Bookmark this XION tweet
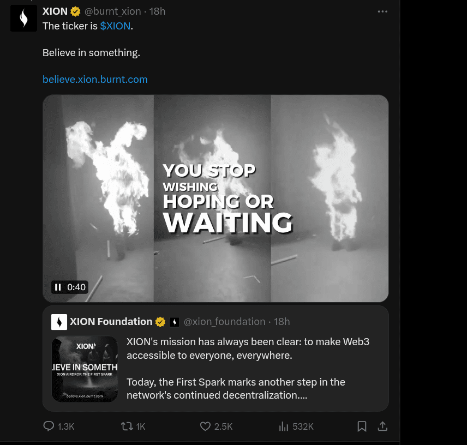Image resolution: width=467 pixels, height=445 pixels. click(362, 426)
